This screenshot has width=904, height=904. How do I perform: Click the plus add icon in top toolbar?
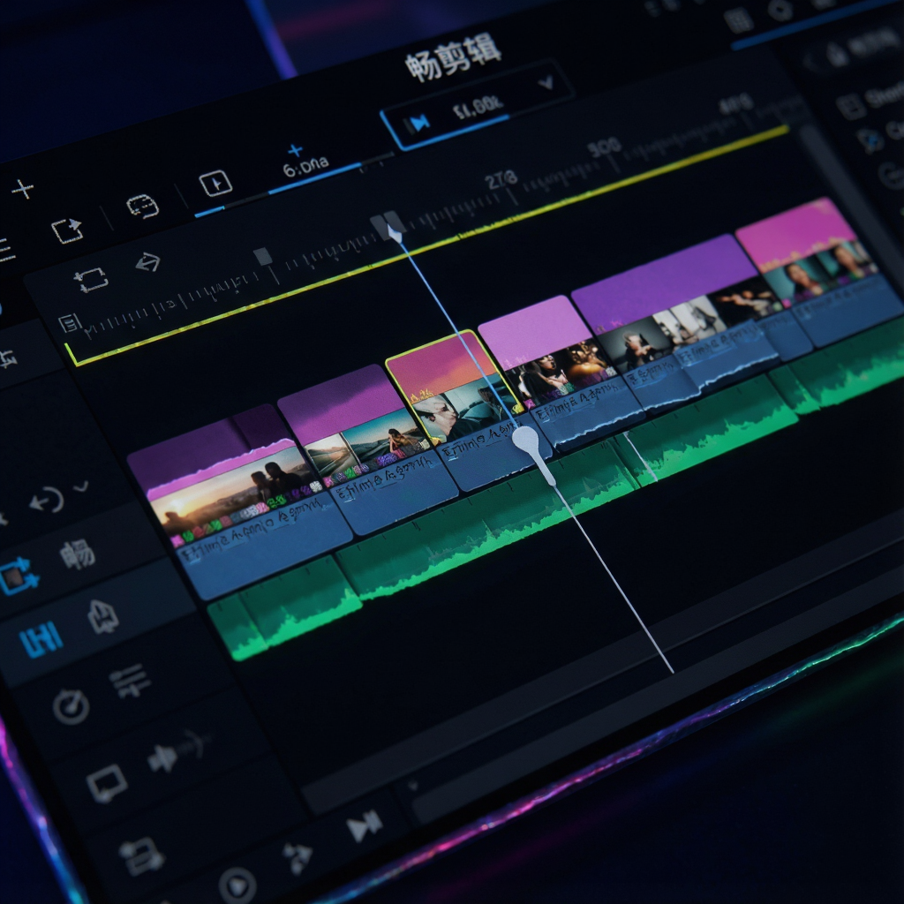(22, 189)
